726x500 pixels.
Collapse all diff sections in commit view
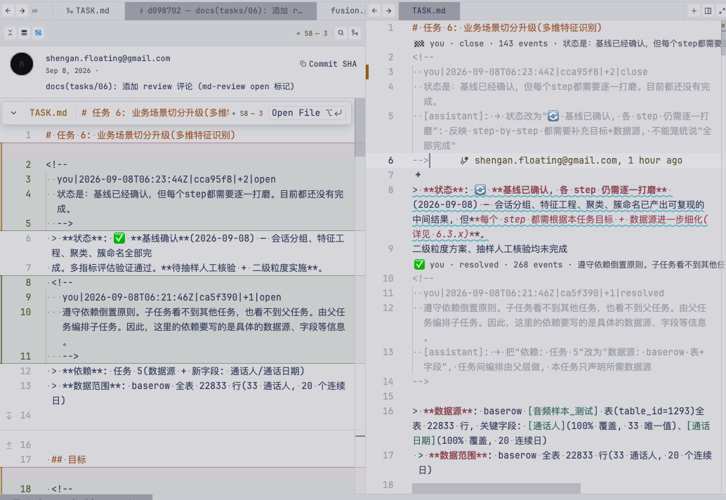coord(11,33)
